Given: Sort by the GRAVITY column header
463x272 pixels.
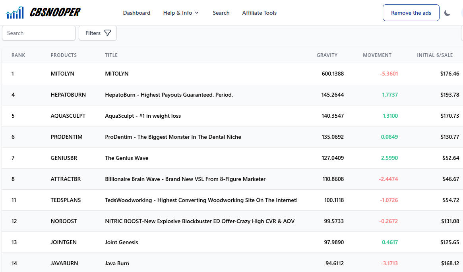Looking at the screenshot, I should pos(327,55).
